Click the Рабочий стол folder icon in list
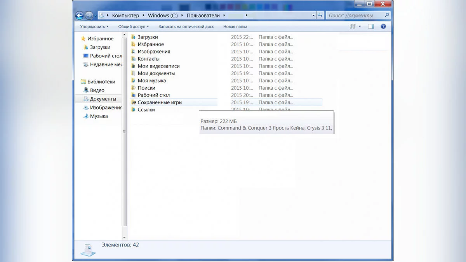The height and width of the screenshot is (262, 466). [133, 95]
